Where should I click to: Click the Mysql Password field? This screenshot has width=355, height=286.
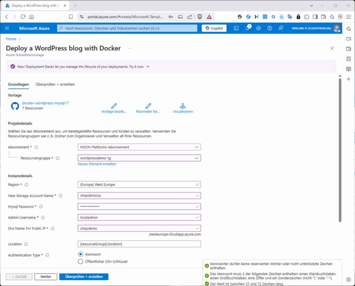[x=139, y=207]
